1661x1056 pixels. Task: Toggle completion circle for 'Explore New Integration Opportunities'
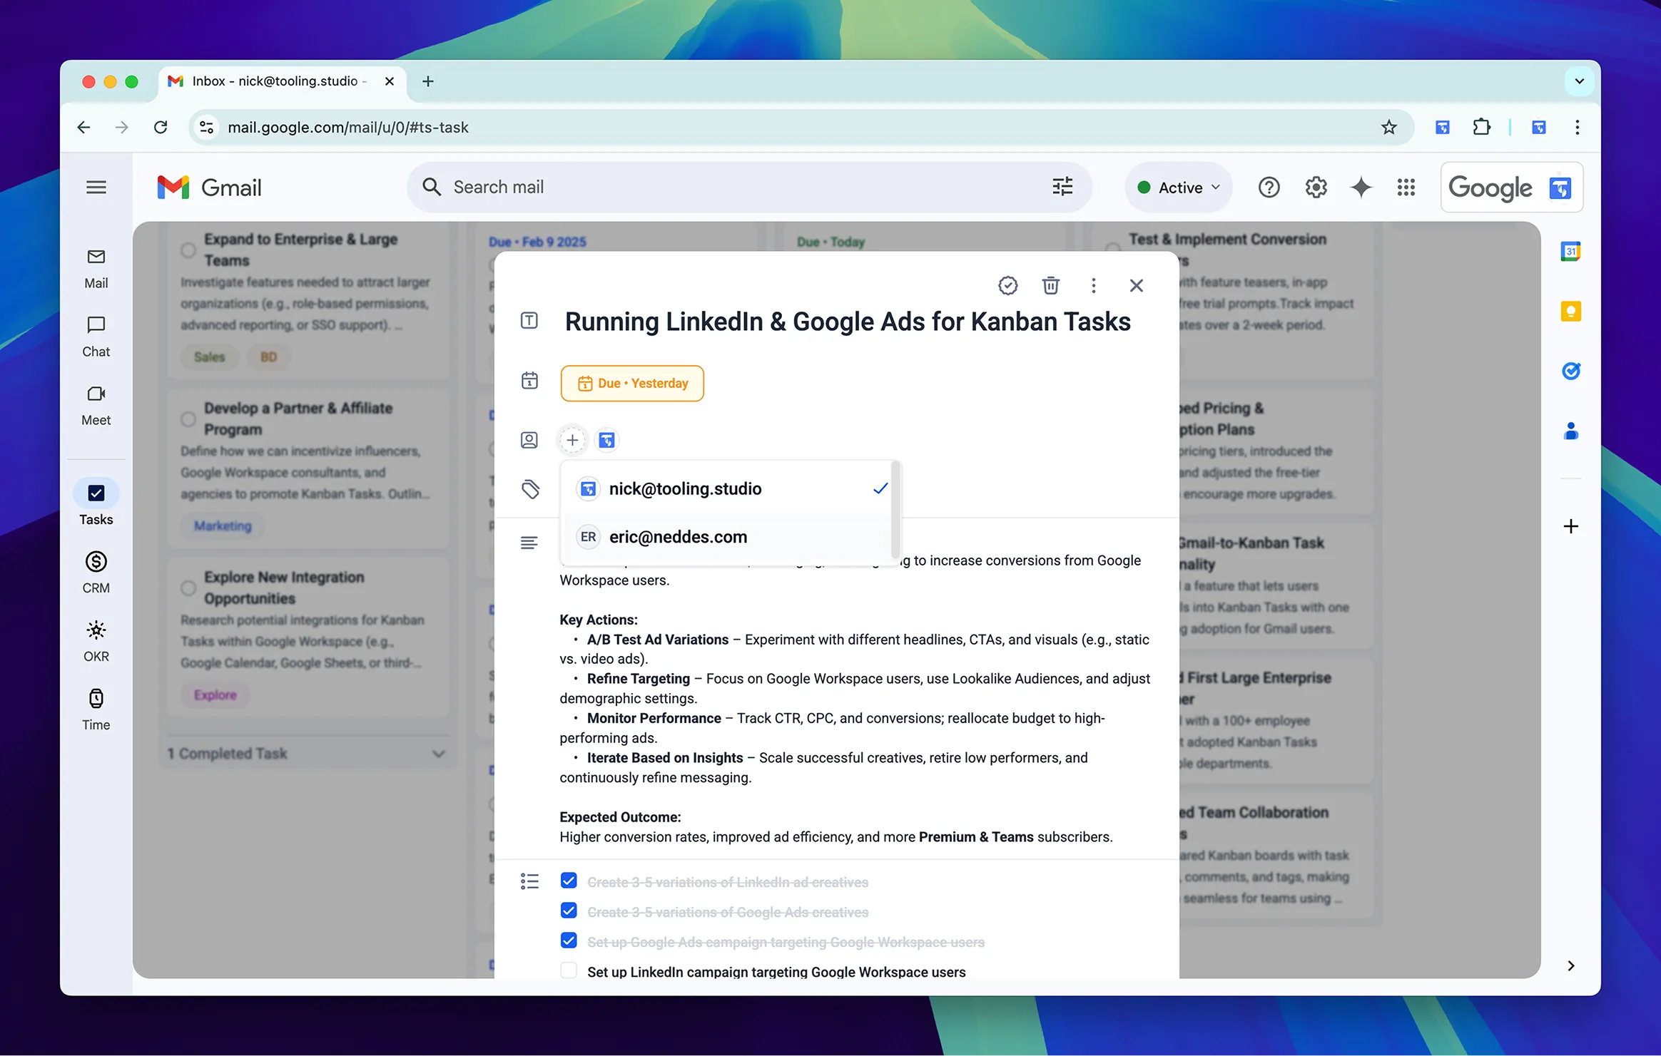pyautogui.click(x=188, y=588)
